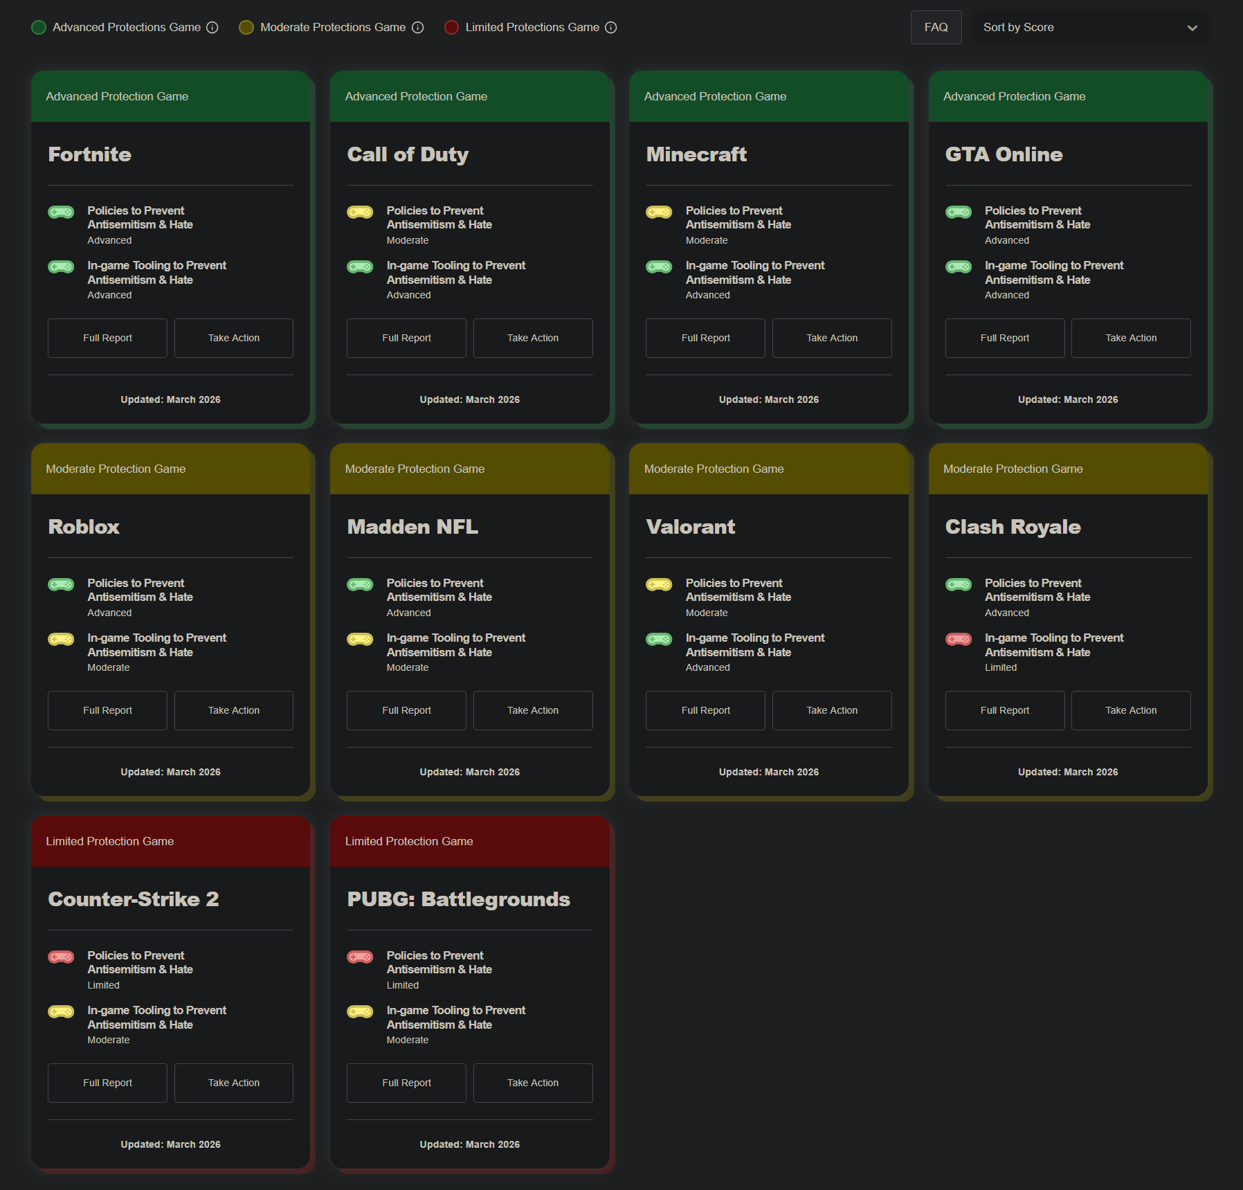The image size is (1243, 1190).
Task: View Clash Royale's Full Report
Action: (x=1005, y=710)
